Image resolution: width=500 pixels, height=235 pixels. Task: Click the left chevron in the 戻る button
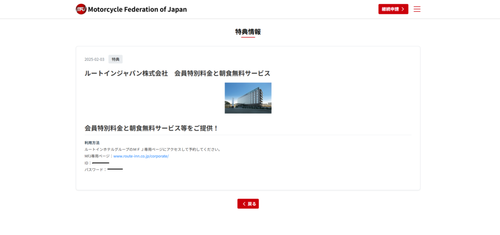[244, 204]
